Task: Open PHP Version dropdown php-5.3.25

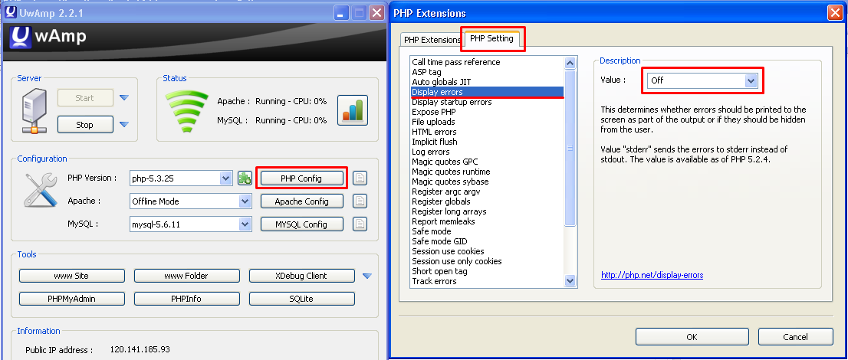Action: tap(181, 178)
